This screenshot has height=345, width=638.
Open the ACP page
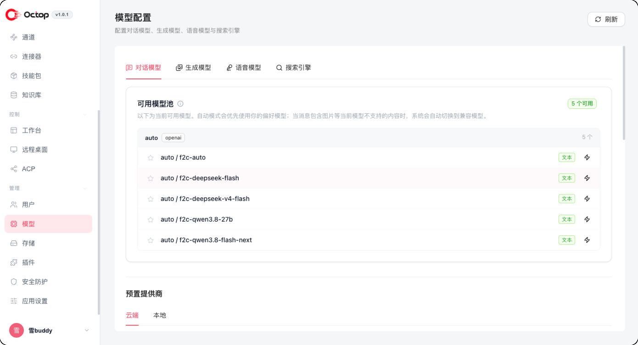[48, 169]
